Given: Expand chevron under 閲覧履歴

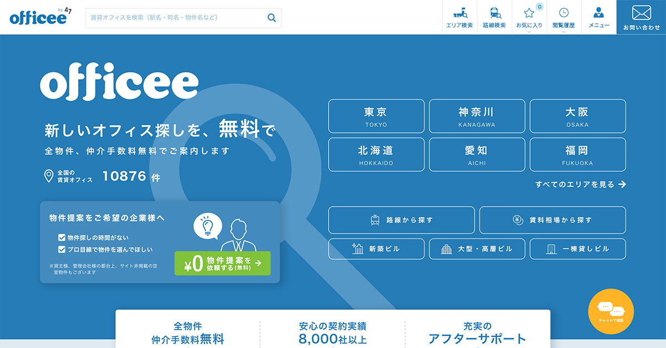Looking at the screenshot, I should pos(563,32).
